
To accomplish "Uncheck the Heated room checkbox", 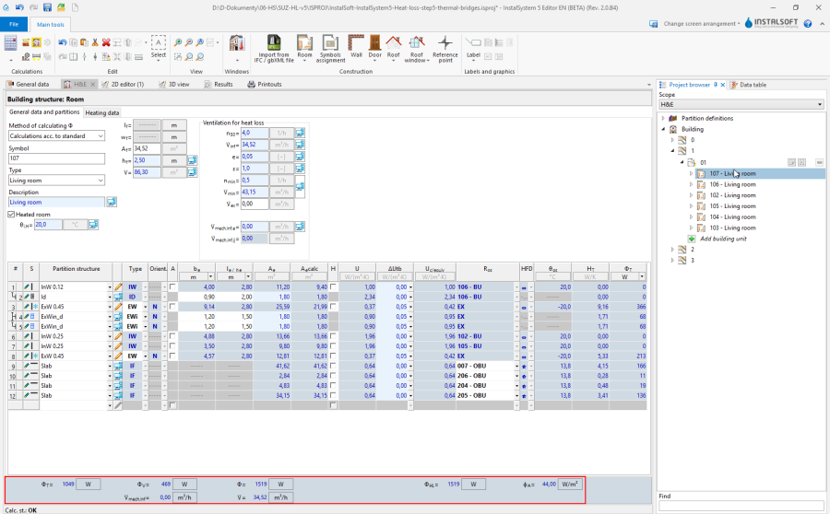I will pyautogui.click(x=11, y=215).
